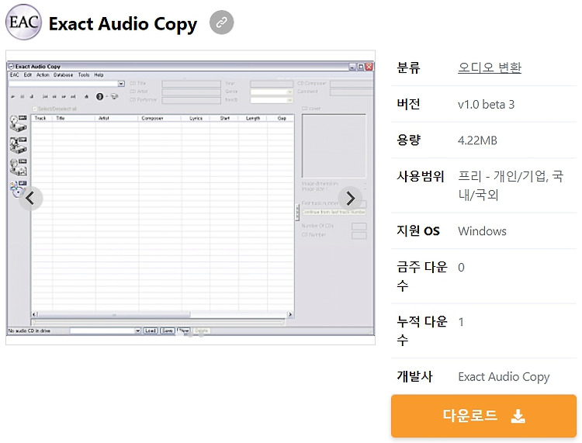Show the previous screenshot with the left arrow
The height and width of the screenshot is (443, 582).
click(x=30, y=199)
